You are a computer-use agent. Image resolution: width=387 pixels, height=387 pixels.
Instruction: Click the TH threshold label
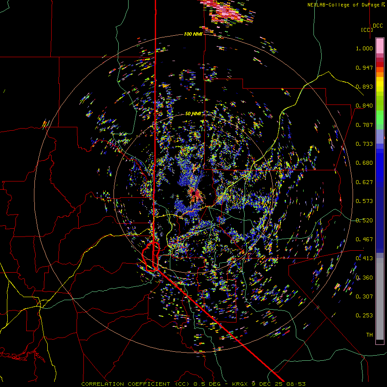pyautogui.click(x=369, y=335)
